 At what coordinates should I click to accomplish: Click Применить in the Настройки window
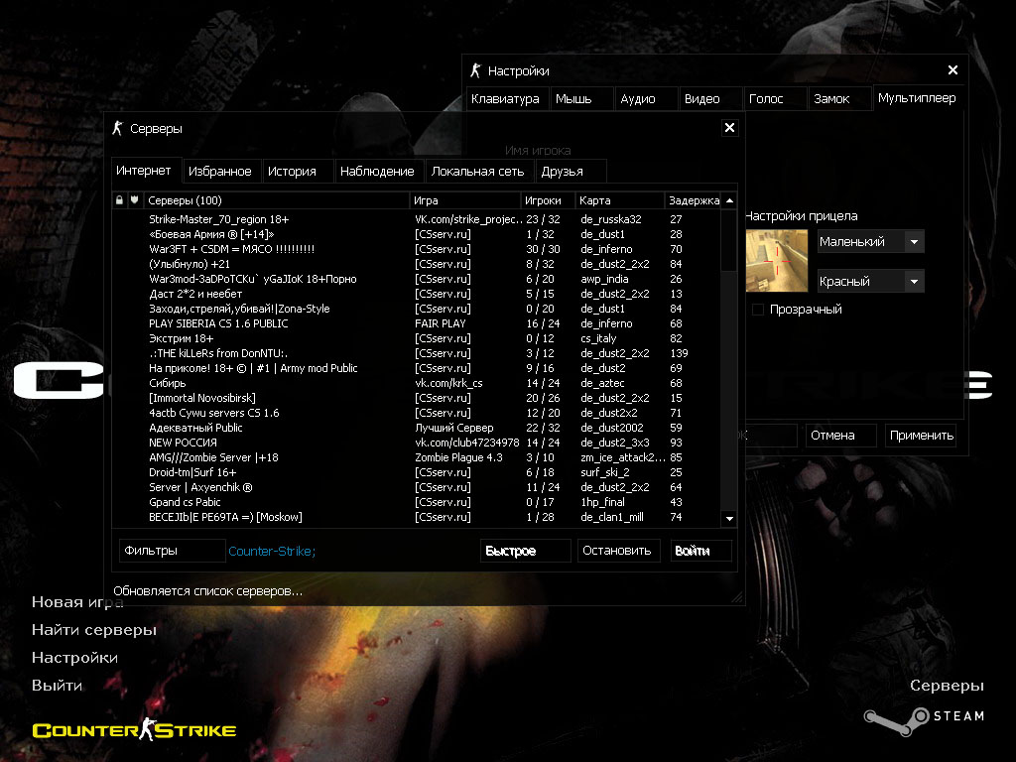[922, 436]
